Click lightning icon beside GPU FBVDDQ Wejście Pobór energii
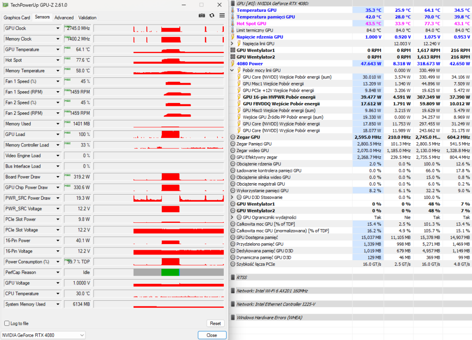The image size is (472, 340). coord(239,103)
